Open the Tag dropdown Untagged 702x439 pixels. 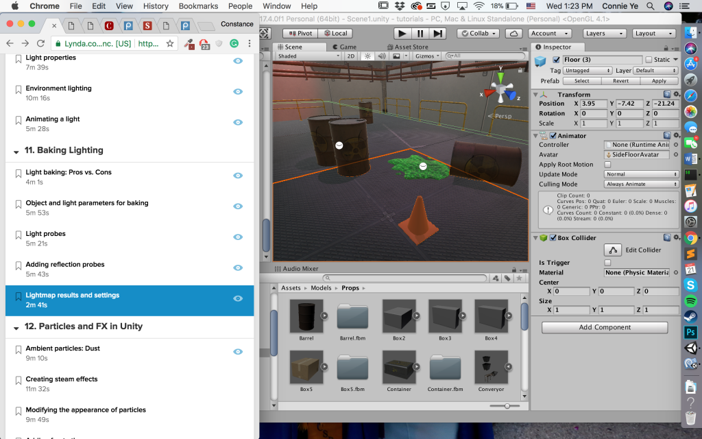[587, 71]
